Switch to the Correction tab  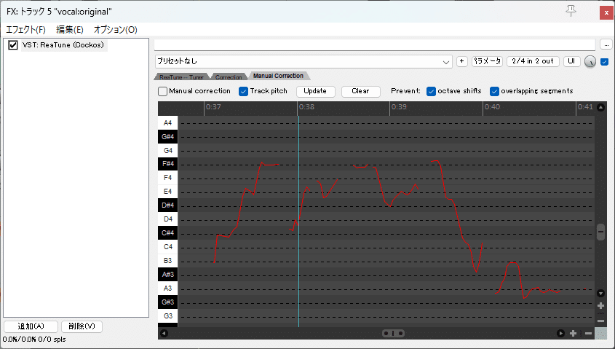pyautogui.click(x=229, y=77)
